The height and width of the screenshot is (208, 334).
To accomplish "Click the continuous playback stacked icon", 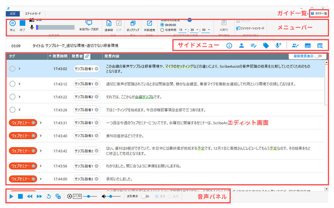I will (x=58, y=196).
